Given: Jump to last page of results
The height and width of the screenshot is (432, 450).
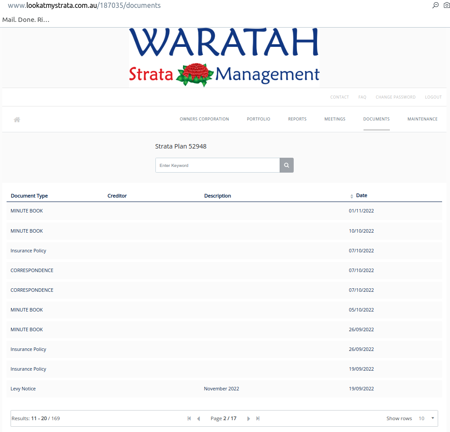Looking at the screenshot, I should click(x=258, y=418).
